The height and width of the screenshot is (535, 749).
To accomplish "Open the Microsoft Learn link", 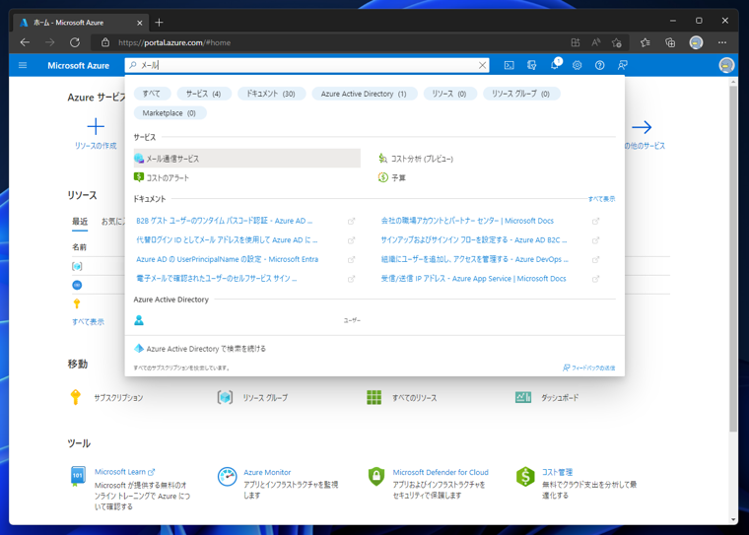I will [124, 472].
